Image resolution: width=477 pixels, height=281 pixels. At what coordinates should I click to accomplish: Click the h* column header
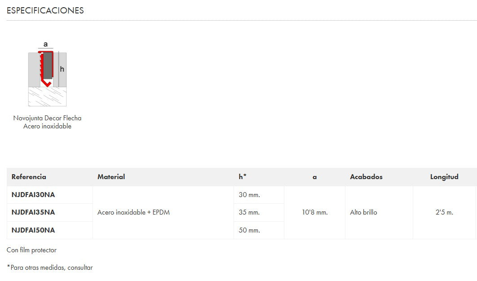(243, 177)
